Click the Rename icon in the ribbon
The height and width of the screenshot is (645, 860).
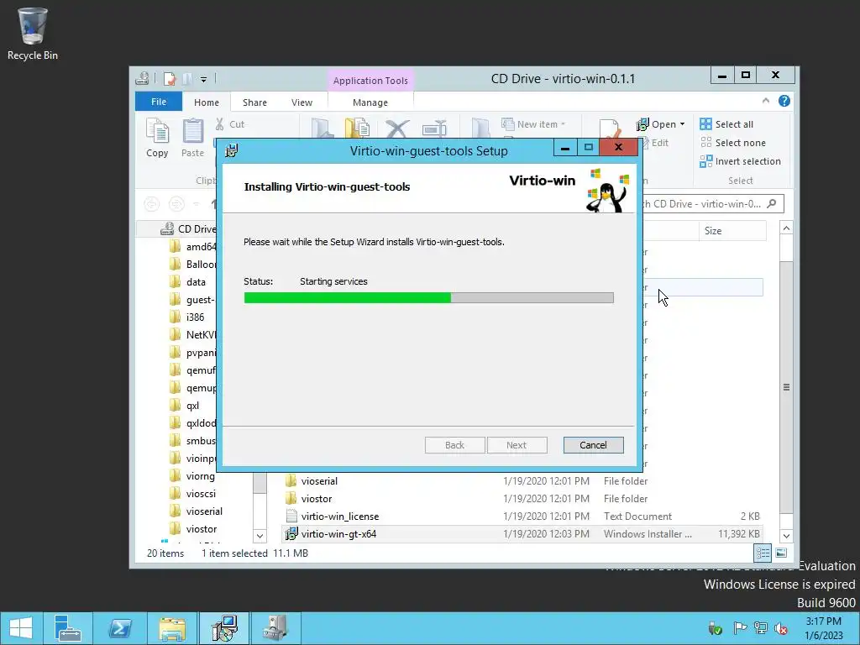tap(434, 128)
